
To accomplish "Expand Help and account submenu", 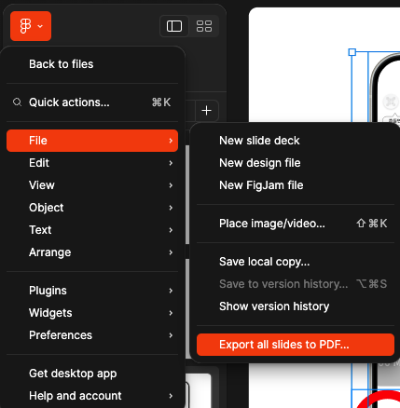I will [92, 396].
